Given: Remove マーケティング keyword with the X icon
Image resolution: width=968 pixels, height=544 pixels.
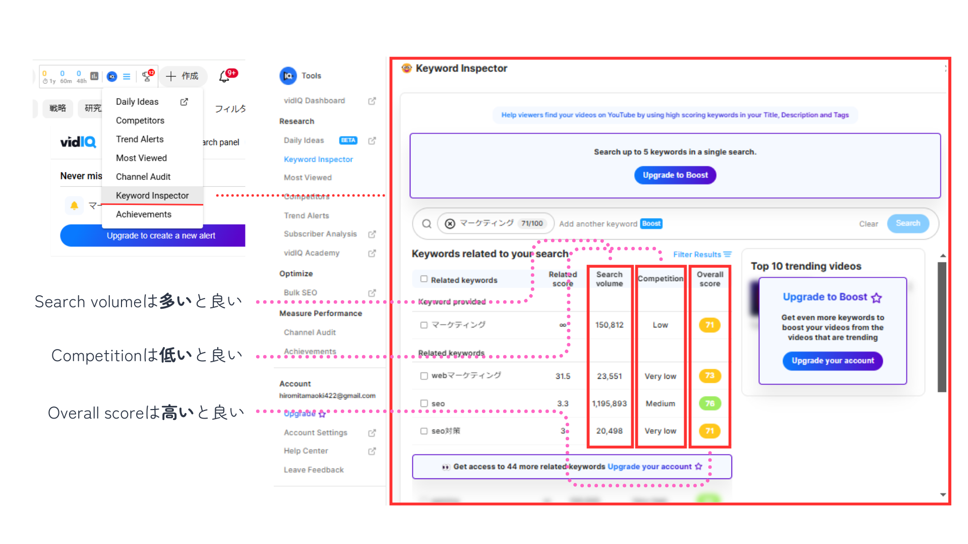Looking at the screenshot, I should 450,224.
